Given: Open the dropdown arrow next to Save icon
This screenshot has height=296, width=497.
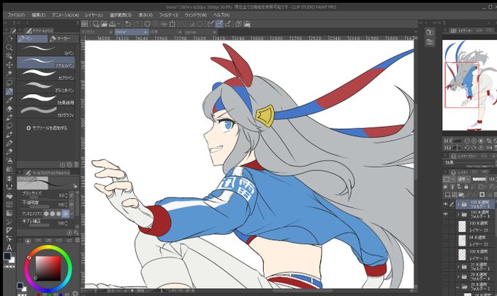Looking at the screenshot, I should pos(119,24).
